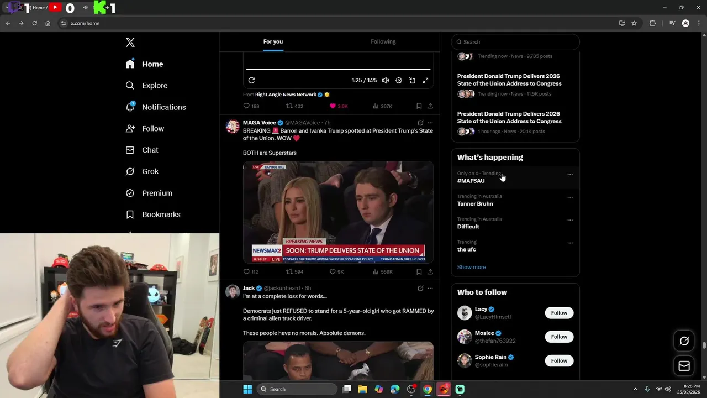Open Notifications in the sidebar
The width and height of the screenshot is (707, 398).
156,107
